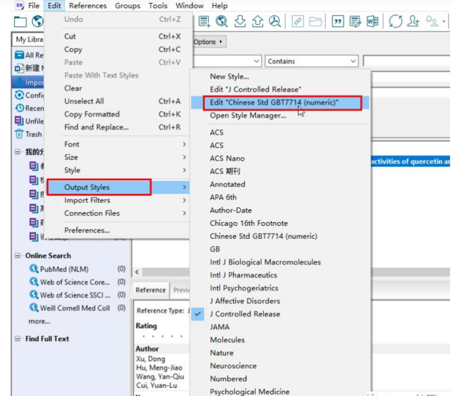Select Chicago 16th Footnote output style
Image resolution: width=453 pixels, height=396 pixels.
(280, 224)
